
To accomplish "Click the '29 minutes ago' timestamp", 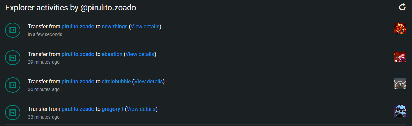I will point(44,62).
